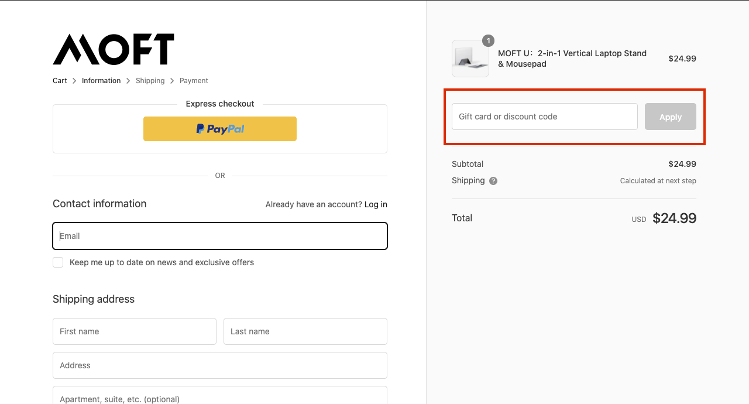Click the Shipping address heading

coord(94,299)
